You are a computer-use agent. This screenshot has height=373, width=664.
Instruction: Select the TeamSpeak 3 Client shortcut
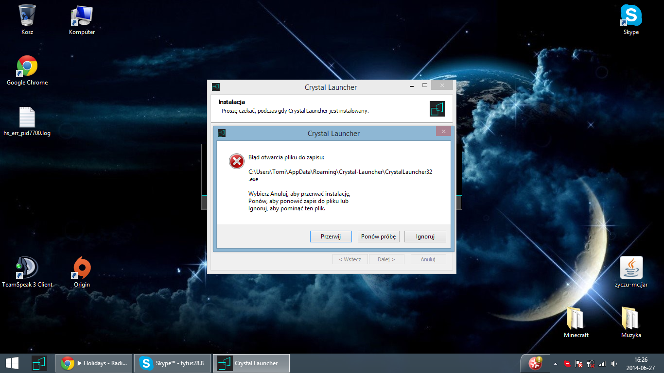pyautogui.click(x=27, y=272)
